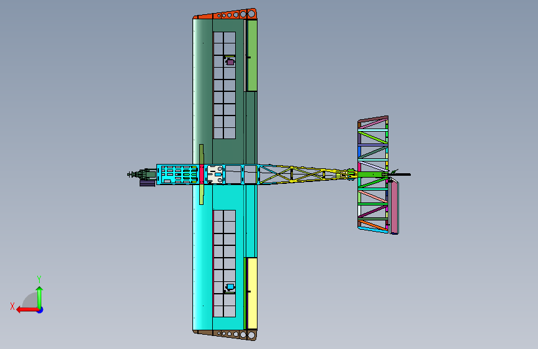Select the brown wing tip rib on lower wing
This screenshot has width=538, height=349.
pyautogui.click(x=225, y=334)
